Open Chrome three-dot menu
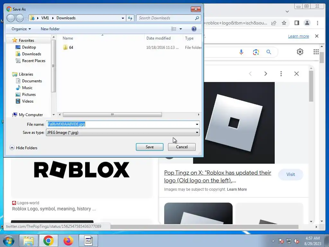This screenshot has height=247, width=329. point(317,23)
